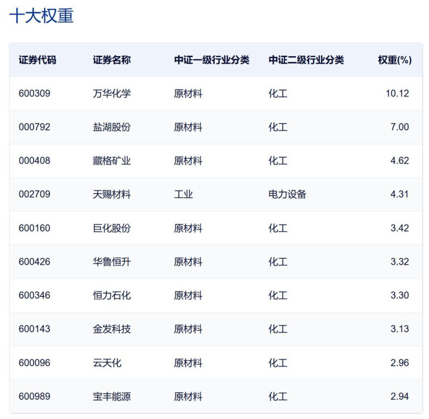Viewport: 429px width, 419px height.
Task: Click the 工业 industry cell
Action: [183, 194]
